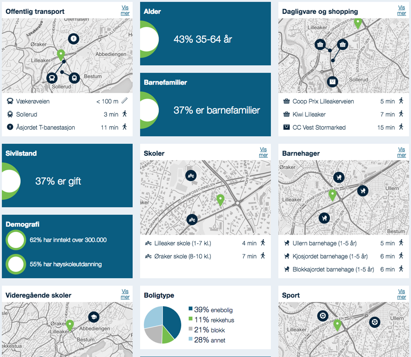
Task: Select the CC Vest shopping bag map marker
Action: tap(332, 82)
